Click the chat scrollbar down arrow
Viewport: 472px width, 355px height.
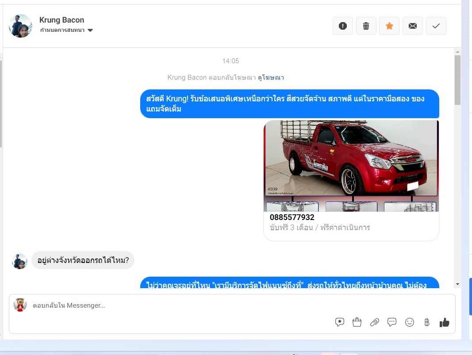click(x=457, y=284)
